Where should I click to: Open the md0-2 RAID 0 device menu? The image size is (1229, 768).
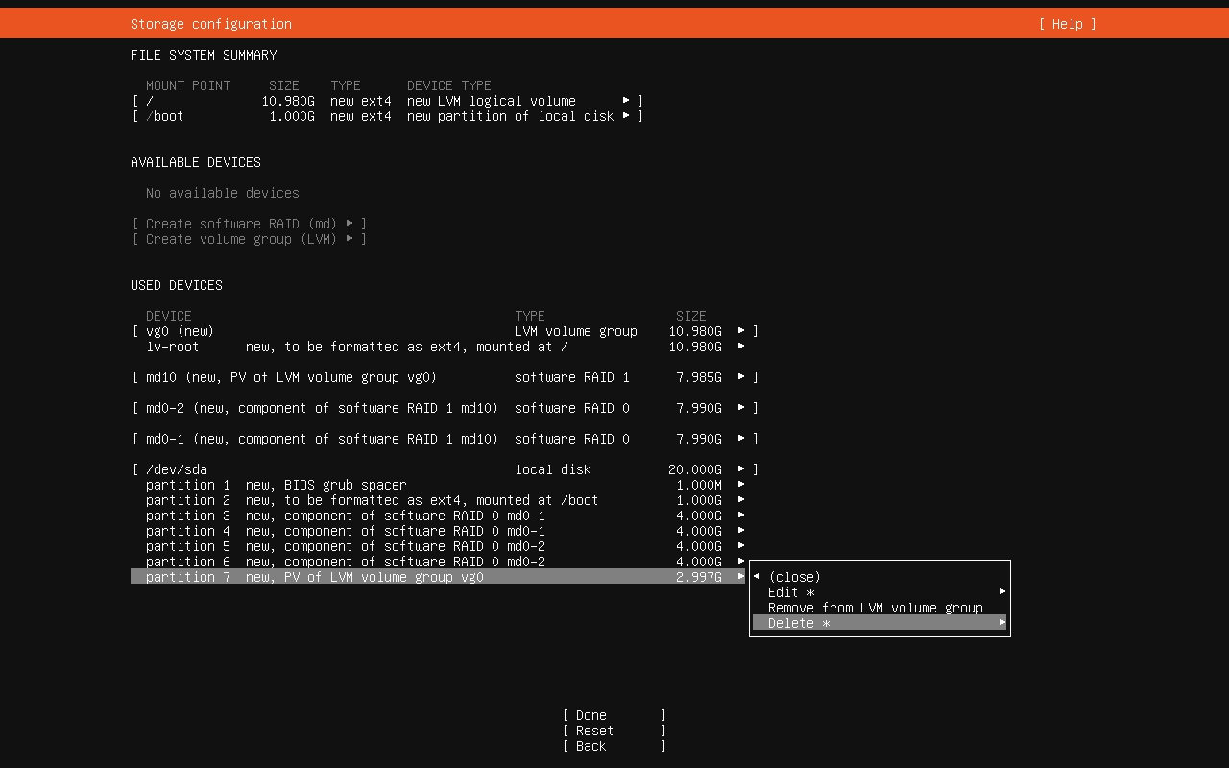point(445,408)
